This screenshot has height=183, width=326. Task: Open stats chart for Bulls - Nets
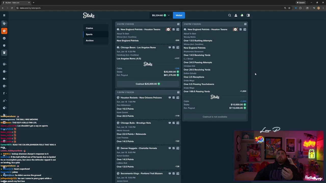(174, 123)
